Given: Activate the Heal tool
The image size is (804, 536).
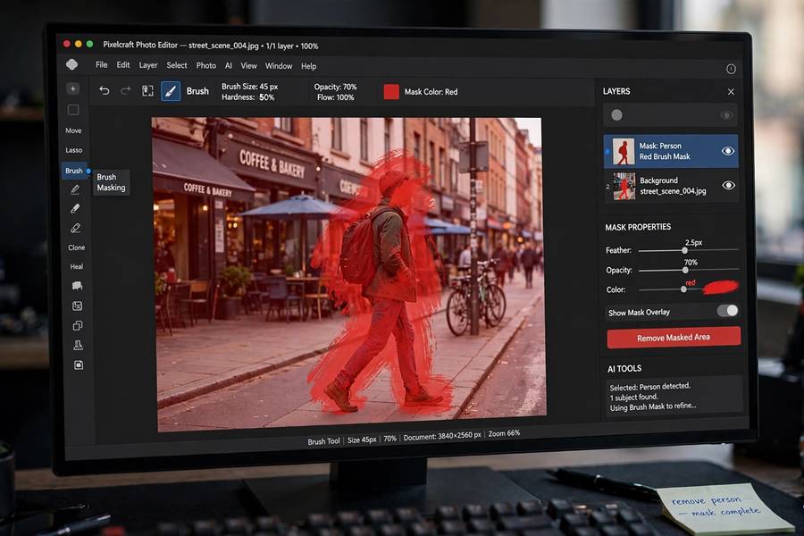Looking at the screenshot, I should pos(77,267).
